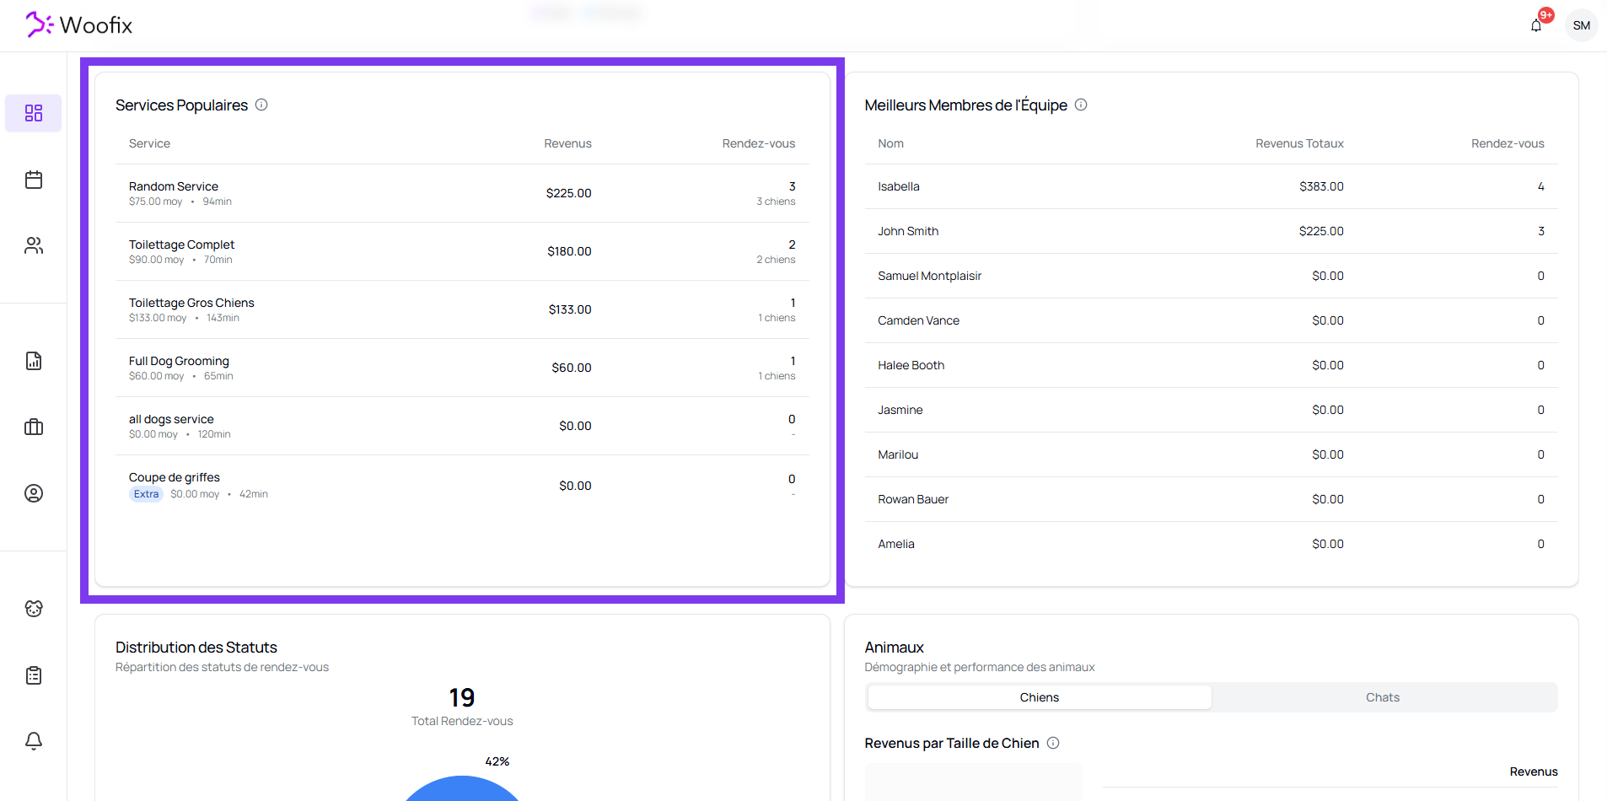
Task: Open notifications bell with 9+ badge
Action: pos(1536,25)
